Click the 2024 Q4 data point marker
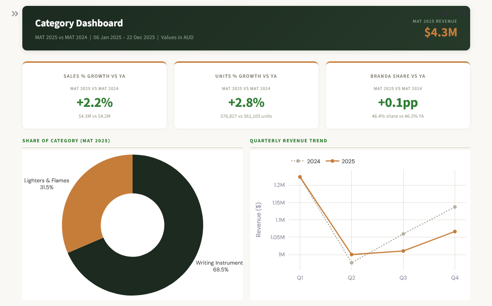 (x=455, y=207)
